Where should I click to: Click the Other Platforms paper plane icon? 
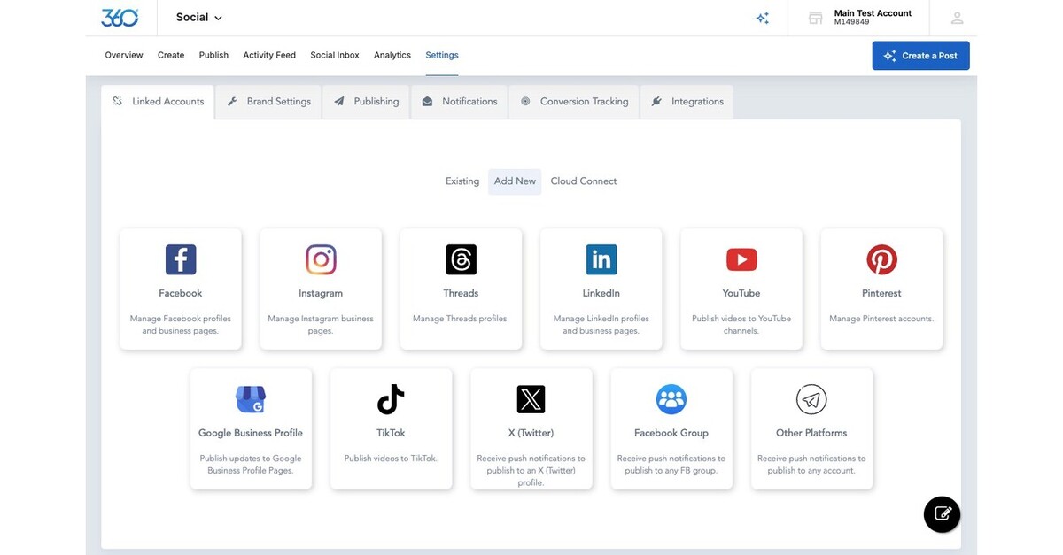(811, 399)
